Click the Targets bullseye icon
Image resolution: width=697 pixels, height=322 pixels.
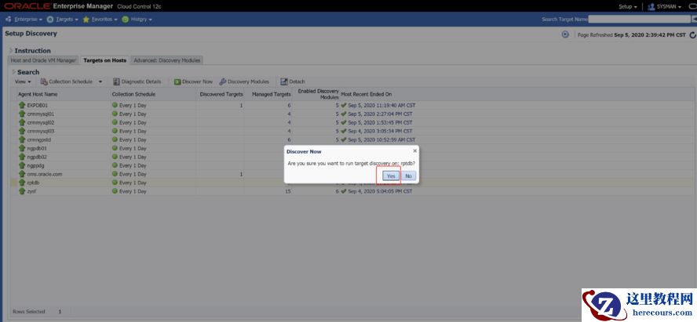point(50,20)
